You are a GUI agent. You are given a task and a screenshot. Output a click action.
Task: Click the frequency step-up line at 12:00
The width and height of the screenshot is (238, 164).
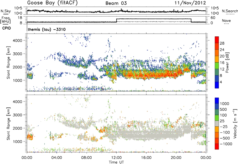coord(116,20)
